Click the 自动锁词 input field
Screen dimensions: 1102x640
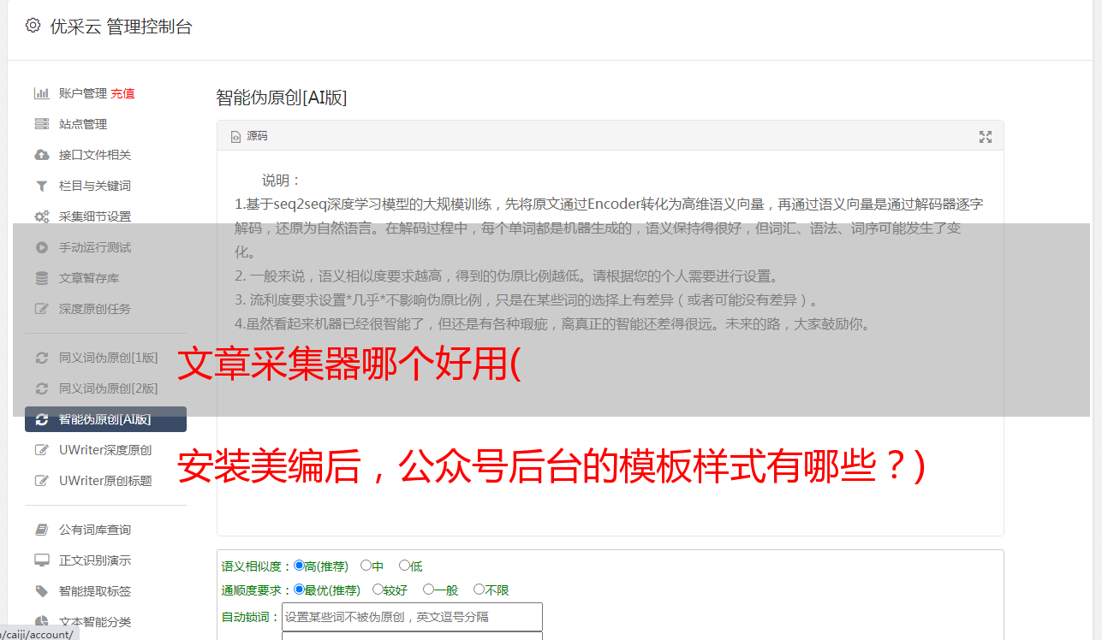tap(412, 617)
